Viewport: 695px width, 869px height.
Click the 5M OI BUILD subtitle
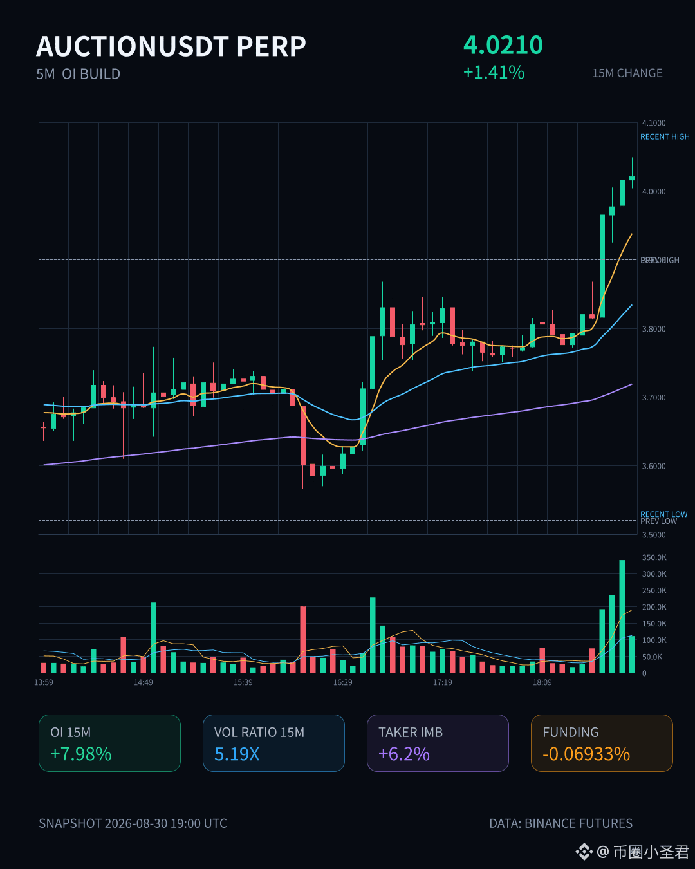(x=79, y=74)
